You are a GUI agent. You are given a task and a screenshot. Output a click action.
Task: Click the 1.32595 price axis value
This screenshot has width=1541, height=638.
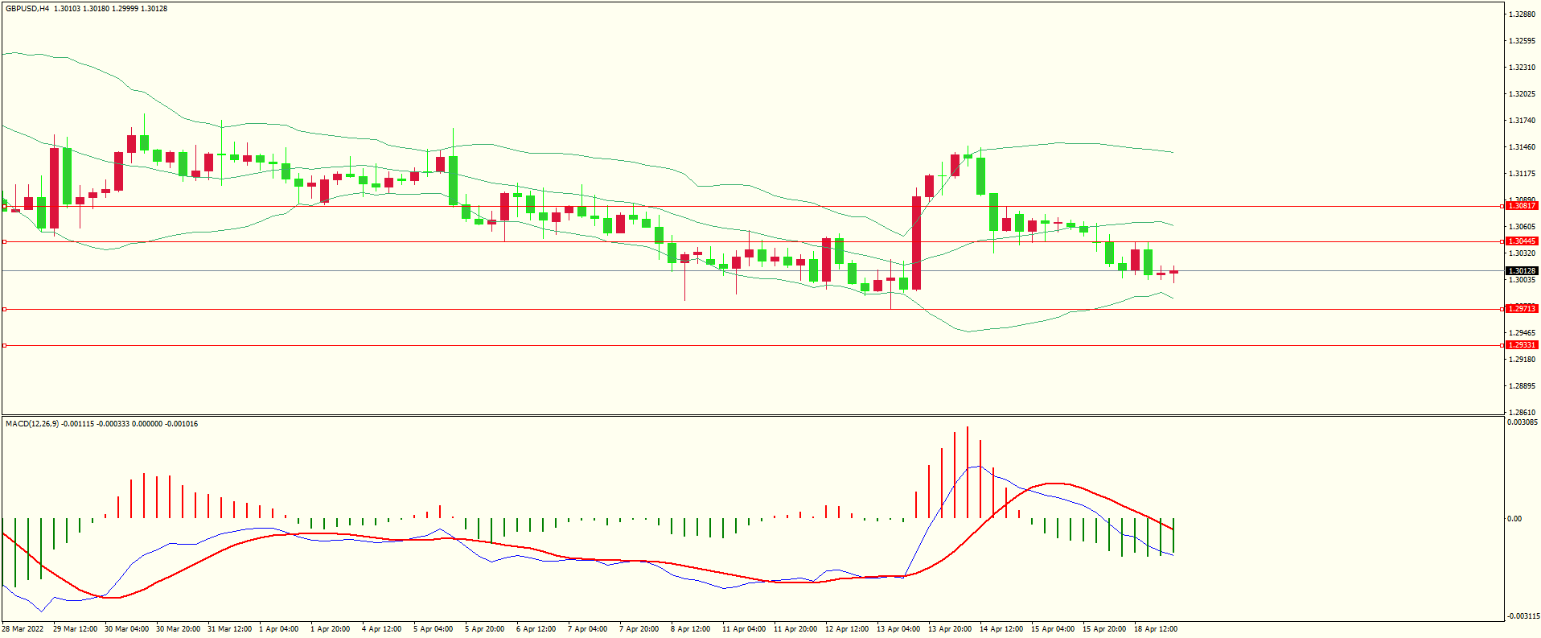(x=1522, y=41)
